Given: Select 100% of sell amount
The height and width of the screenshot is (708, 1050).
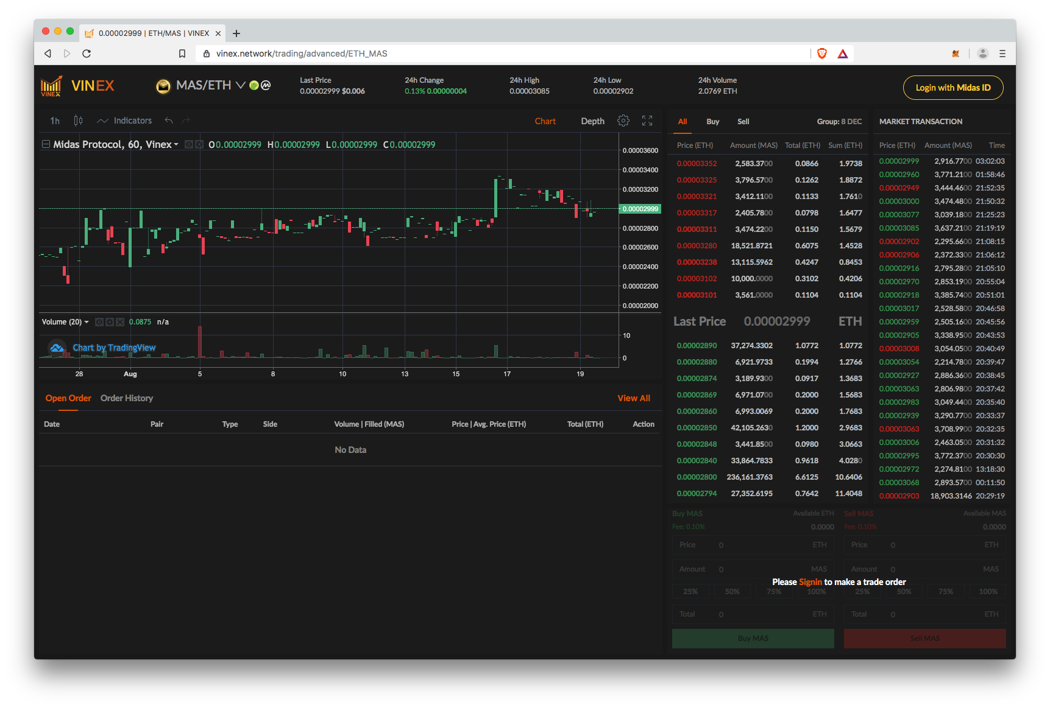Looking at the screenshot, I should click(x=988, y=592).
